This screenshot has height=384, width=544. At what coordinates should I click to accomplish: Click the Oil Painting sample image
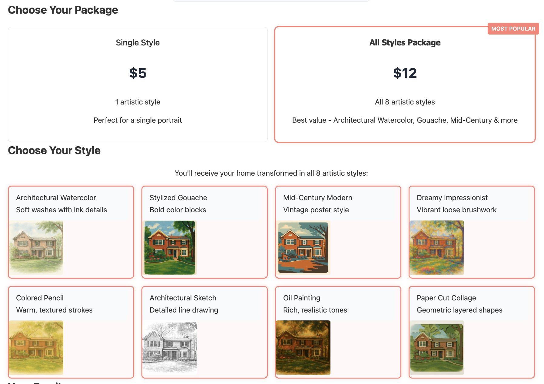[304, 348]
